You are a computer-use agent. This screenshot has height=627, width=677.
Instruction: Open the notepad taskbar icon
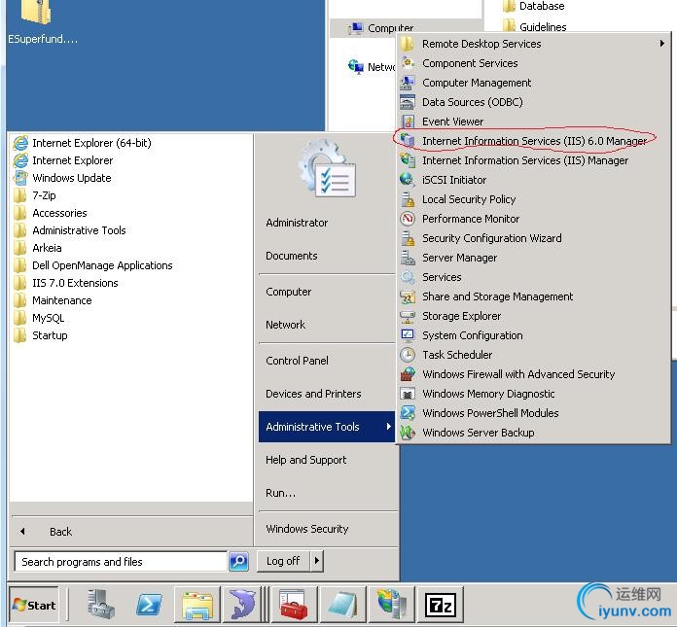[342, 605]
